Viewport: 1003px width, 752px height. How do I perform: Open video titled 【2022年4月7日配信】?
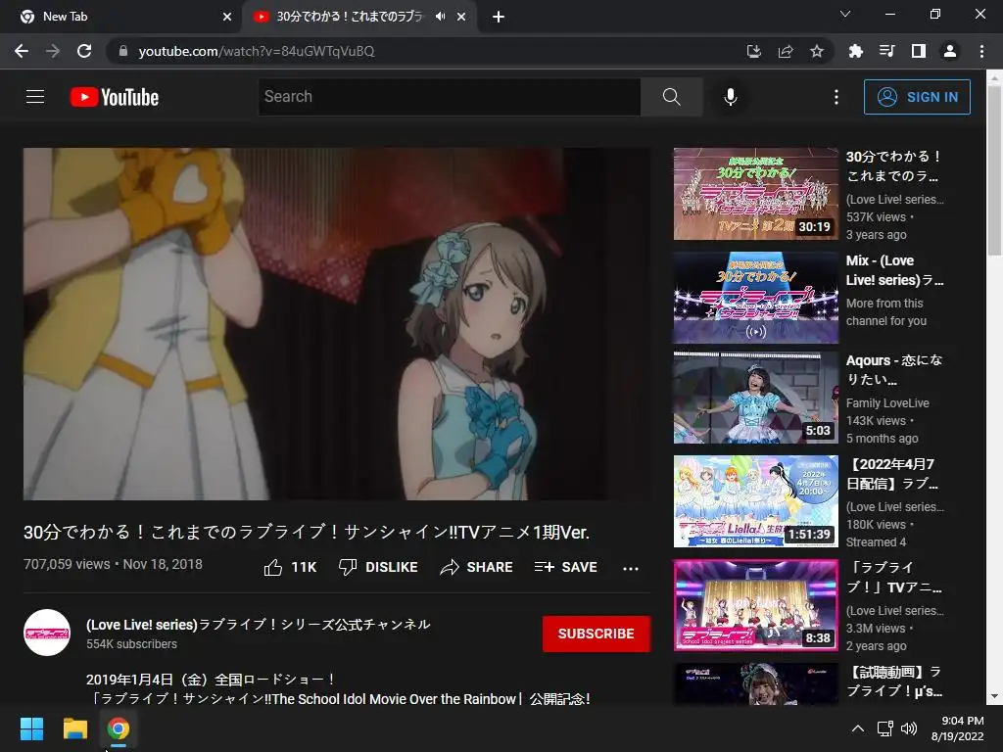point(892,474)
